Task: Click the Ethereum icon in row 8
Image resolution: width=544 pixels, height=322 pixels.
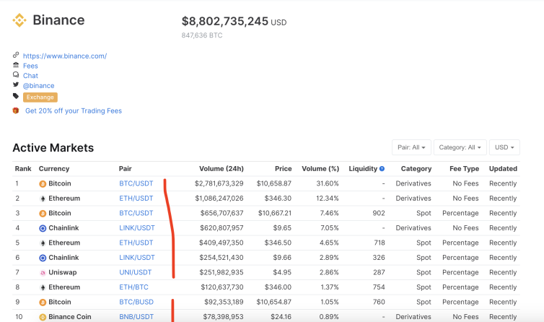Action: 43,287
